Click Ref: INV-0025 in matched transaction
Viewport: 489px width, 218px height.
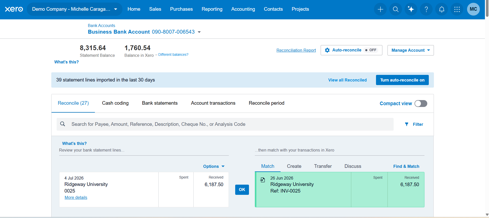click(x=285, y=191)
